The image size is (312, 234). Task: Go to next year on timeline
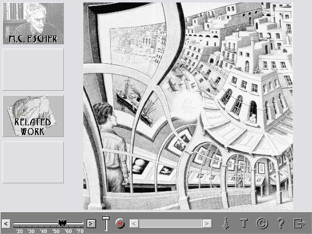91,223
